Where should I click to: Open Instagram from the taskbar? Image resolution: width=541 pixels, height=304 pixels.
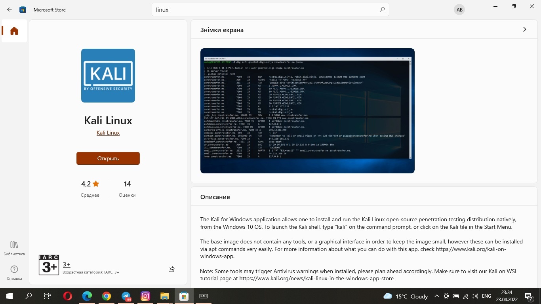click(x=145, y=296)
